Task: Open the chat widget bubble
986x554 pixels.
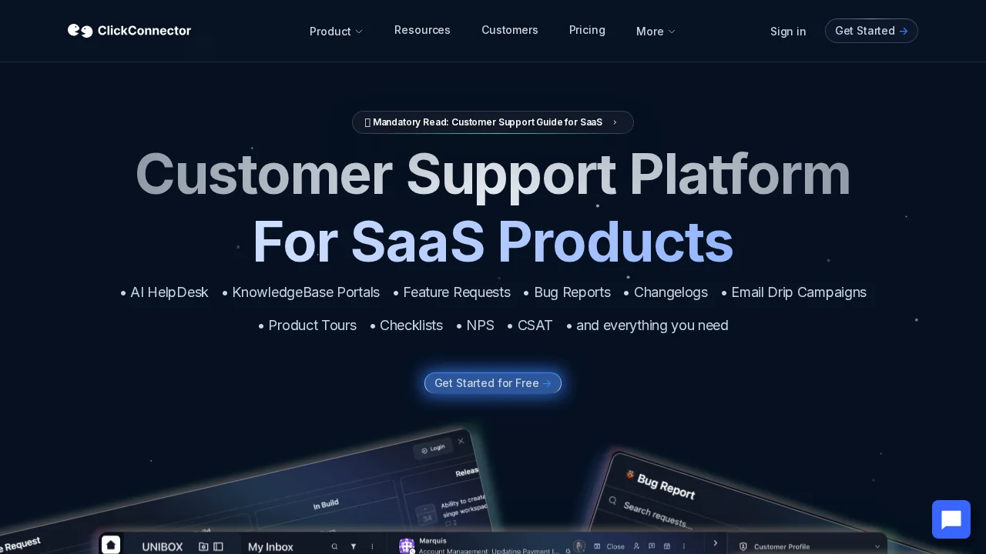Action: coord(951,519)
